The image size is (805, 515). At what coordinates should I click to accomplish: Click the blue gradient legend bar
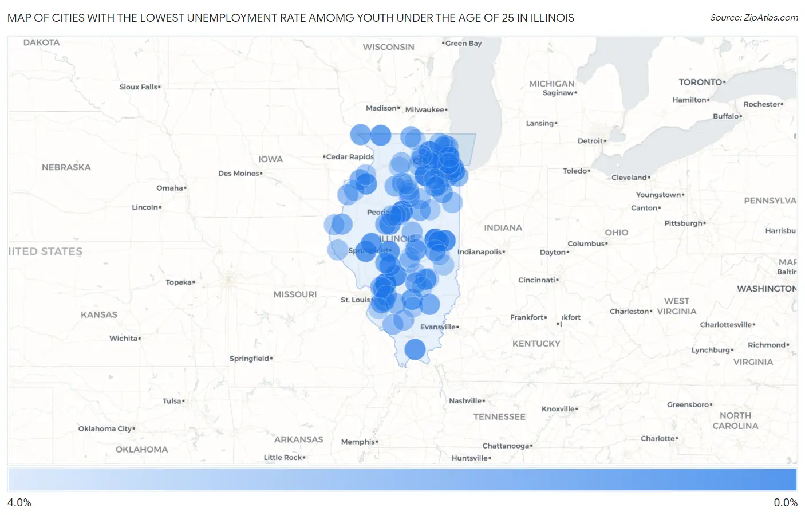pos(402,479)
